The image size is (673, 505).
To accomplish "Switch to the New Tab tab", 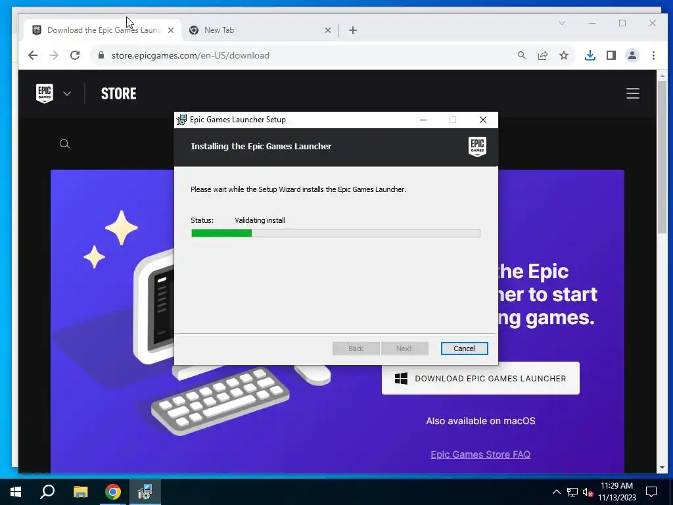I will click(x=260, y=30).
